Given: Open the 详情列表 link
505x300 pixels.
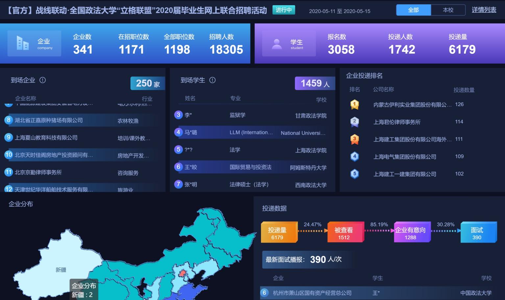Looking at the screenshot, I should pyautogui.click(x=484, y=10).
